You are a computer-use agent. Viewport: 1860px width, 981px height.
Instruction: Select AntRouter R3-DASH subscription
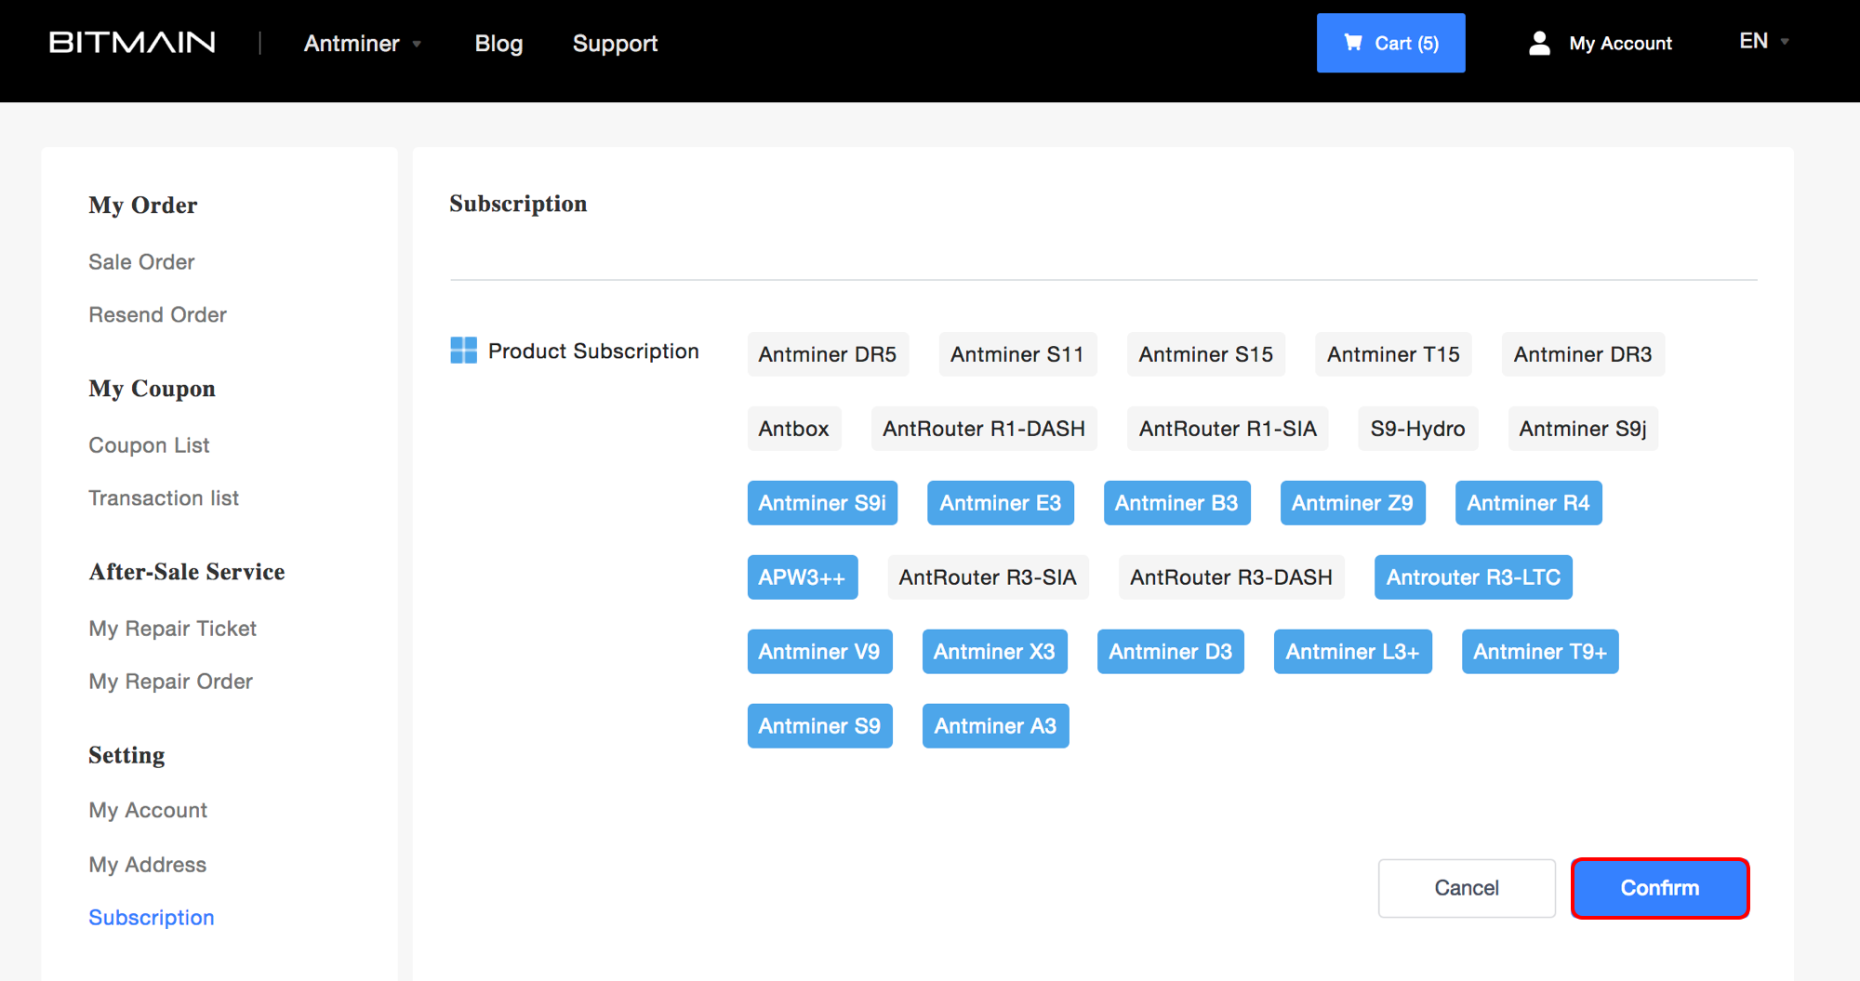click(1231, 577)
